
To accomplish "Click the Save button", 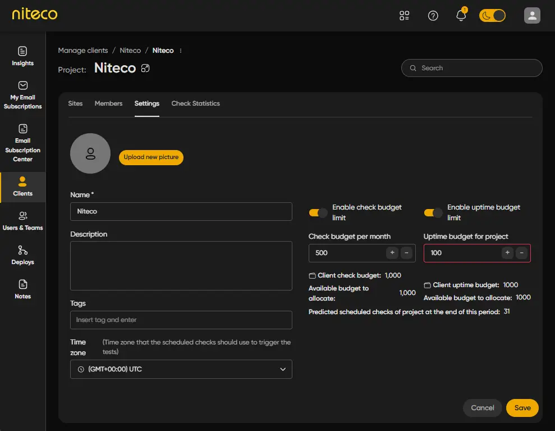I will [522, 408].
